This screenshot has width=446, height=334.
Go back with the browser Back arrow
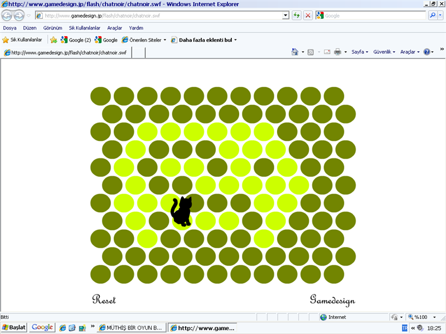point(7,16)
